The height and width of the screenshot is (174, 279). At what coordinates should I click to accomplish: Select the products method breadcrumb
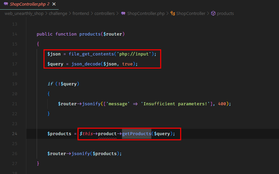click(x=225, y=14)
